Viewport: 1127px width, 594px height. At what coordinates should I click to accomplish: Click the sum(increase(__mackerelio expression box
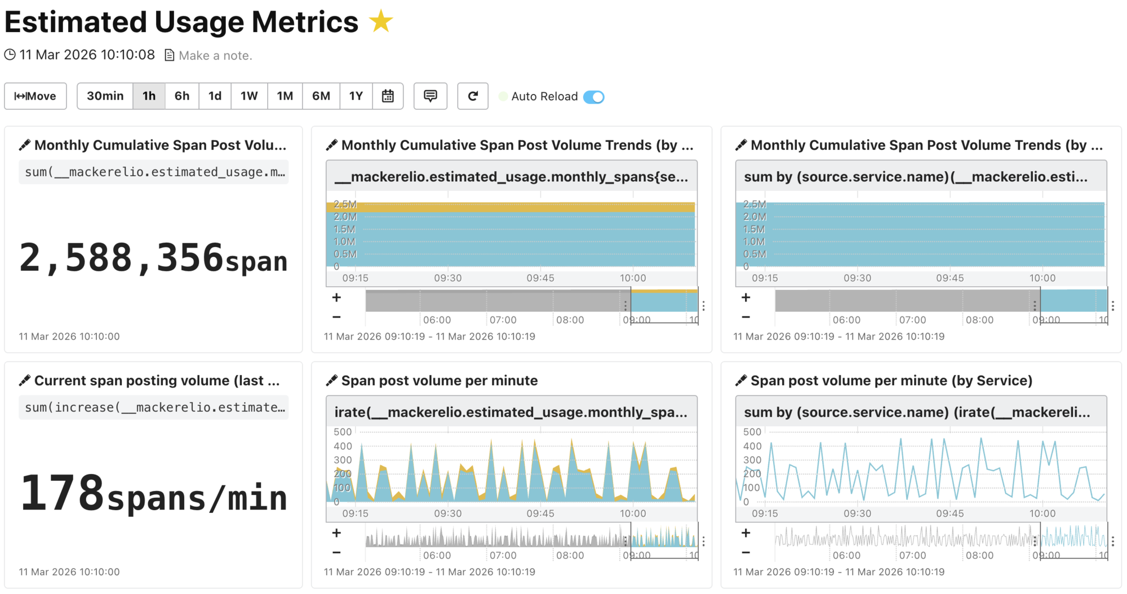tap(154, 407)
